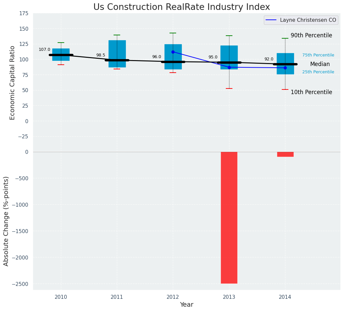Click the 2010 median label '107.0'
The width and height of the screenshot is (344, 311).
45,50
